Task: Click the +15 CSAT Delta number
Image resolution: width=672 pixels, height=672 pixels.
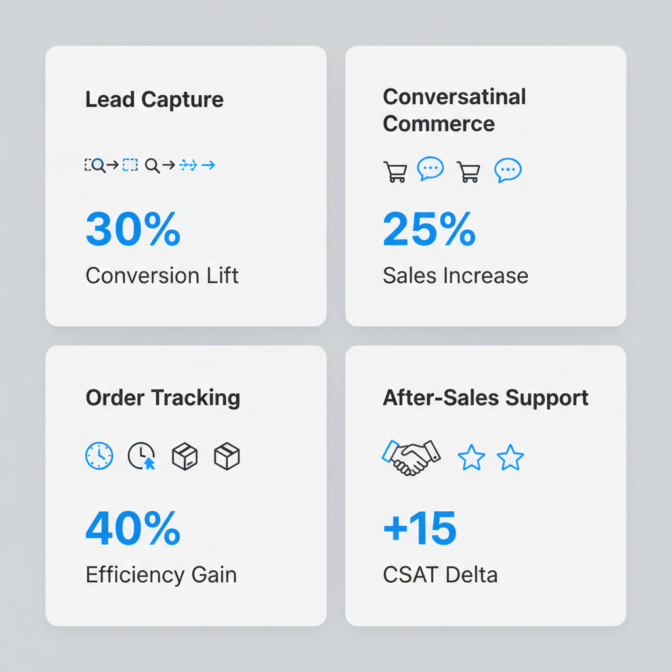Action: pos(419,529)
